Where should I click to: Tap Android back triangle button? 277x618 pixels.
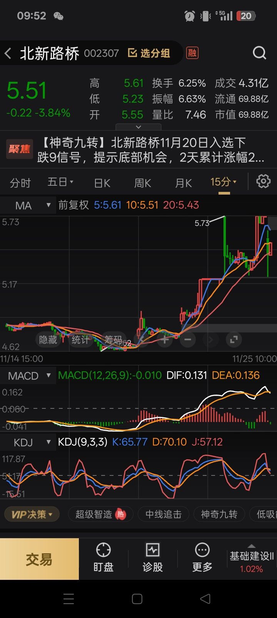click(205, 599)
